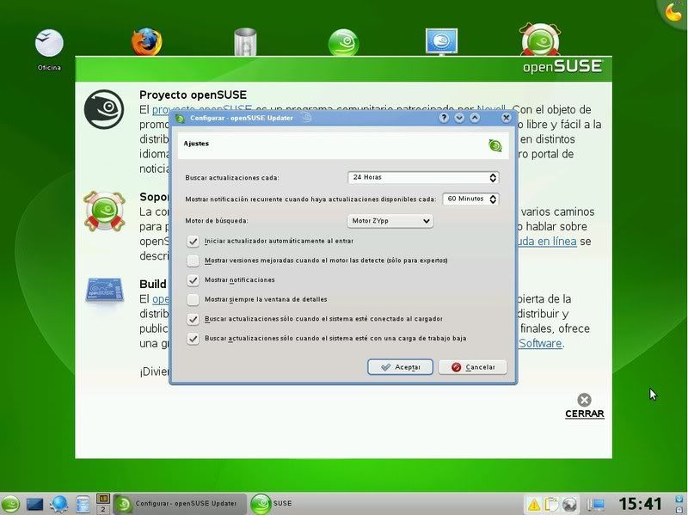The width and height of the screenshot is (688, 515).
Task: Open the 24 Horas update interval box
Action: pyautogui.click(x=423, y=177)
